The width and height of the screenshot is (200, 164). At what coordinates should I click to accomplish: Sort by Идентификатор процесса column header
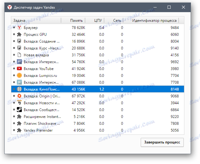(151, 20)
